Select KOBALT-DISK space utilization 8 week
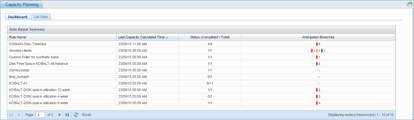 39,103
